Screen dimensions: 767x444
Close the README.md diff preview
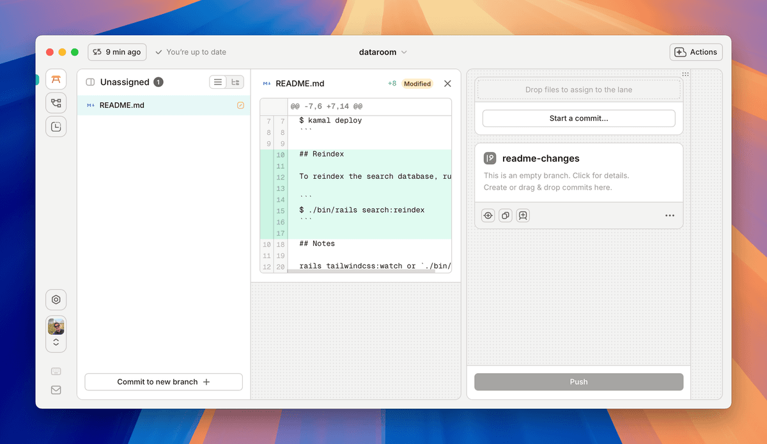[447, 84]
